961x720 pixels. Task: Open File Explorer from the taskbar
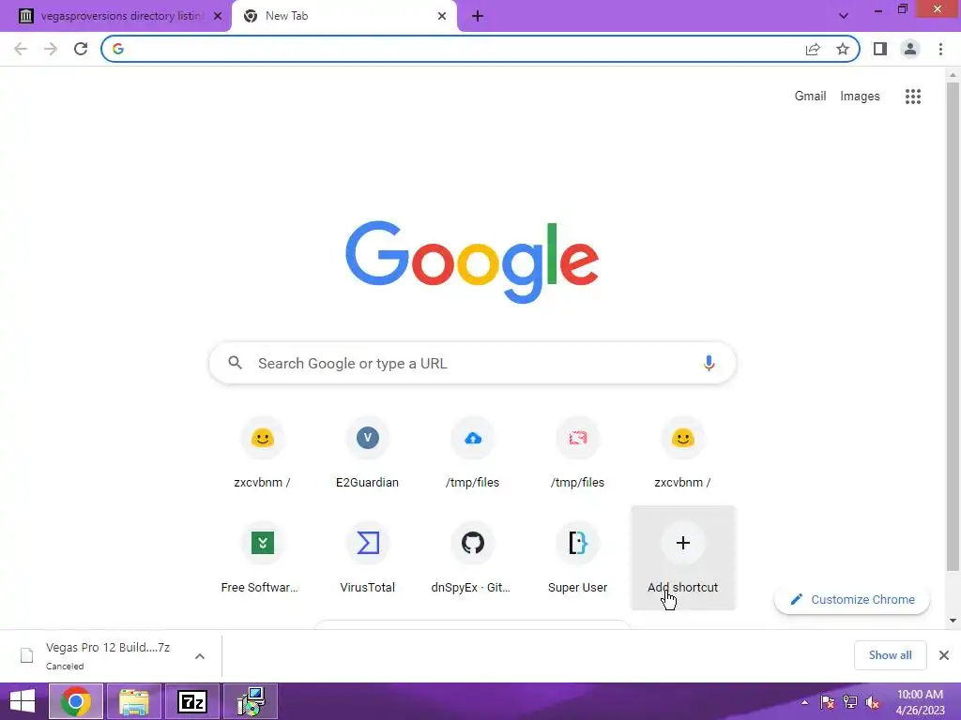click(x=134, y=701)
